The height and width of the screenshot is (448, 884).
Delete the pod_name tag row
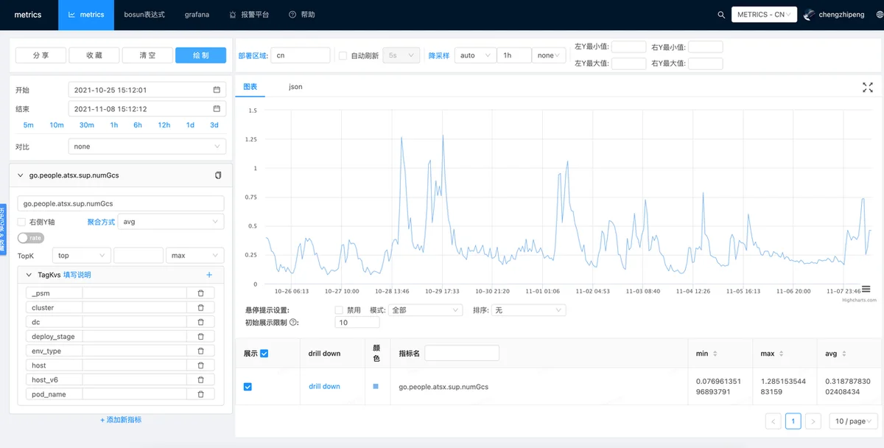[200, 394]
